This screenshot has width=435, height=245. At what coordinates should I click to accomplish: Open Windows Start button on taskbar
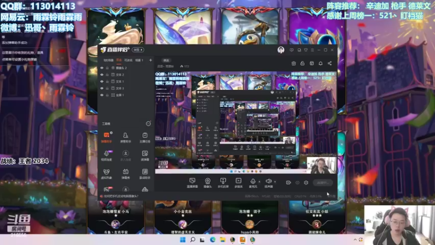[x=183, y=240]
